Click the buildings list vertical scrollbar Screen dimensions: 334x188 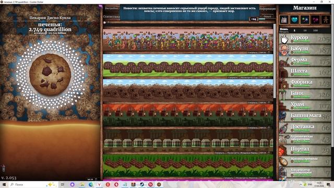(275, 61)
